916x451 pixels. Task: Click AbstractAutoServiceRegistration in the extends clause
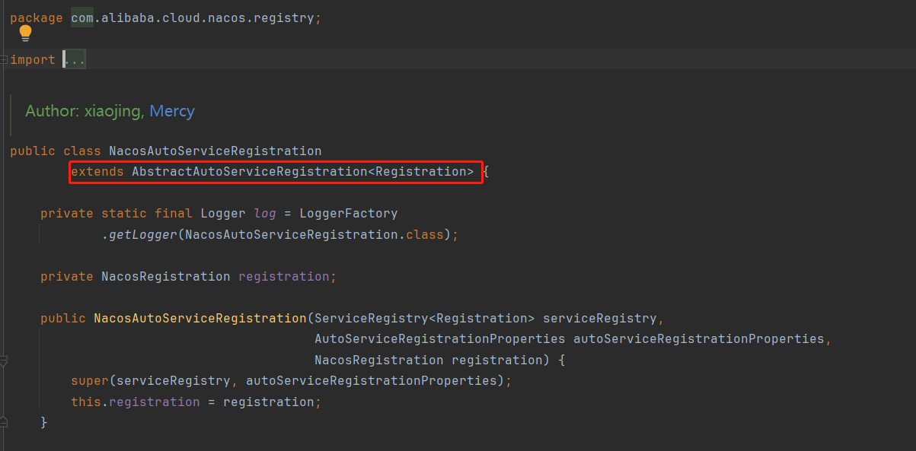(249, 172)
